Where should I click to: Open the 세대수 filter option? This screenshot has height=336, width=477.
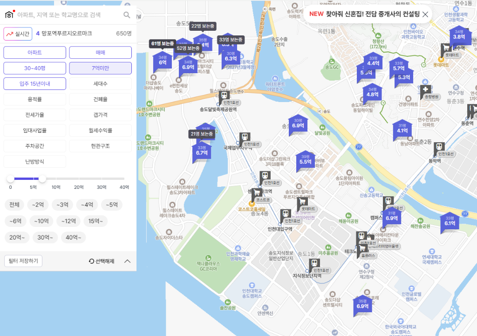coord(101,84)
